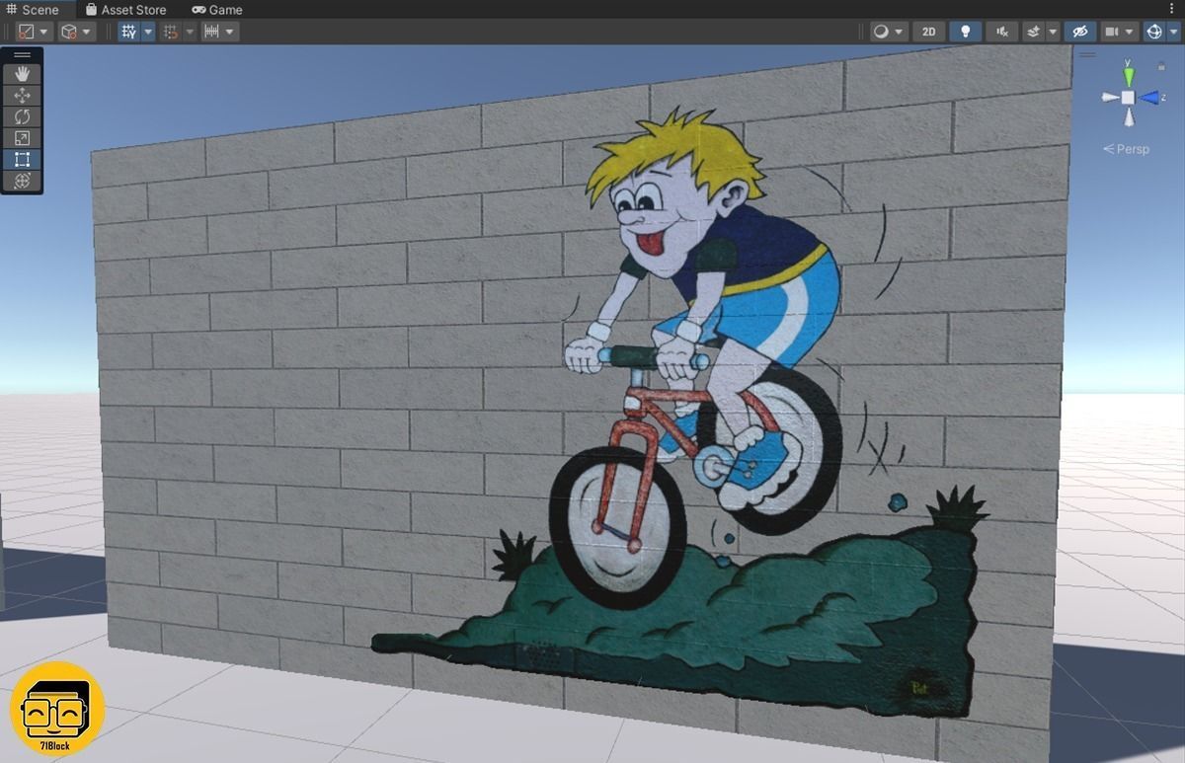Open the scene camera settings dropdown
This screenshot has height=763, width=1185.
(x=1120, y=32)
